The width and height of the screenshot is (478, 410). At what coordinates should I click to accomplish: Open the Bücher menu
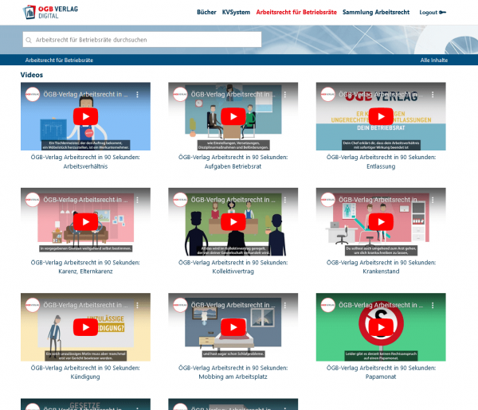tap(206, 12)
